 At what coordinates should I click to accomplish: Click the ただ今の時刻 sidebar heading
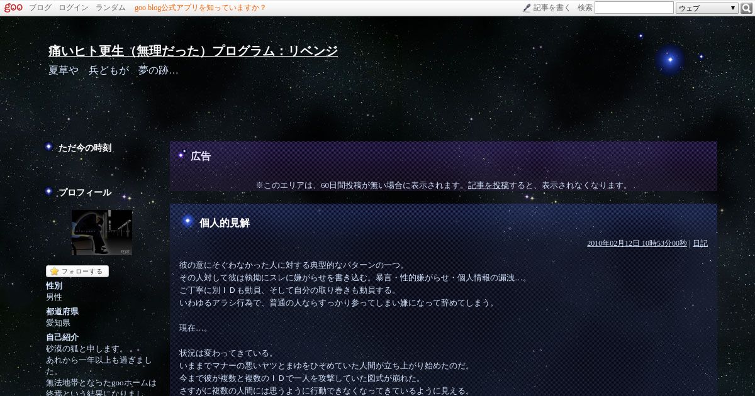tap(85, 148)
